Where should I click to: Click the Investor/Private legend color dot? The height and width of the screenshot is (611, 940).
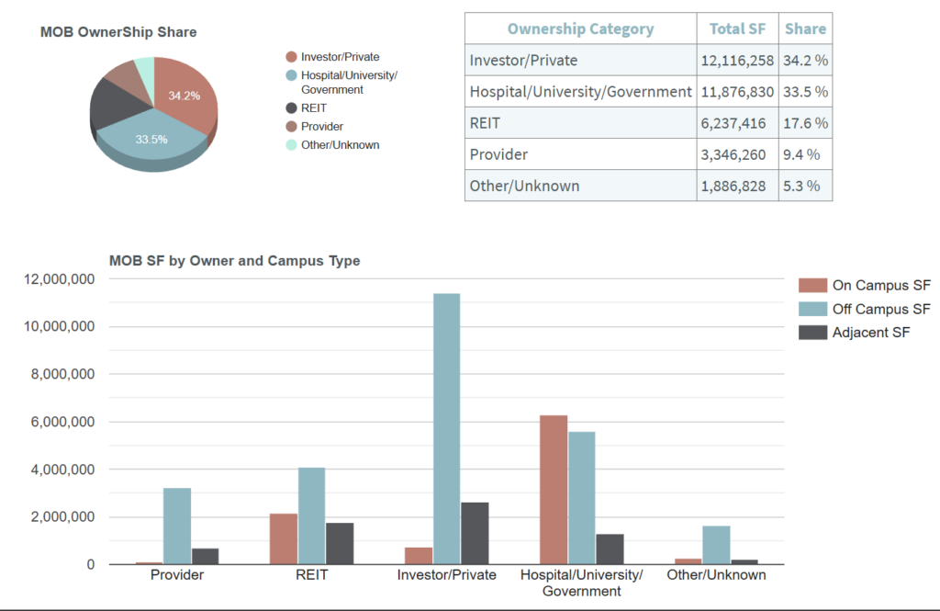pyautogui.click(x=291, y=57)
